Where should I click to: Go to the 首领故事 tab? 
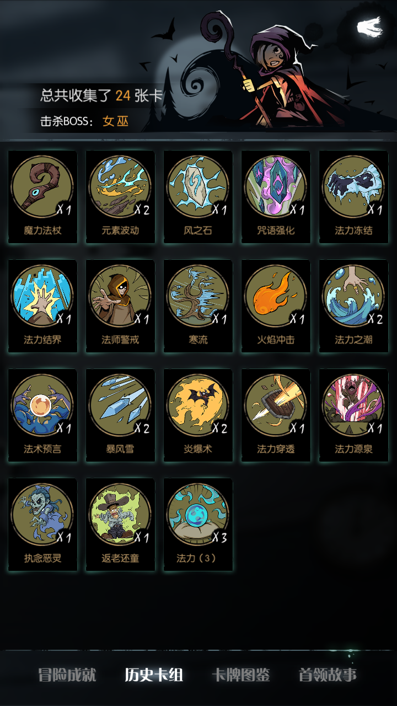point(328,675)
